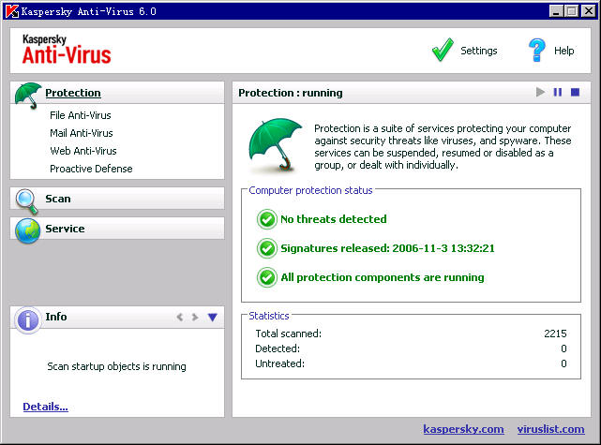601x445 pixels.
Task: Close the Kaspersky Anti-Virus window
Action: (588, 11)
